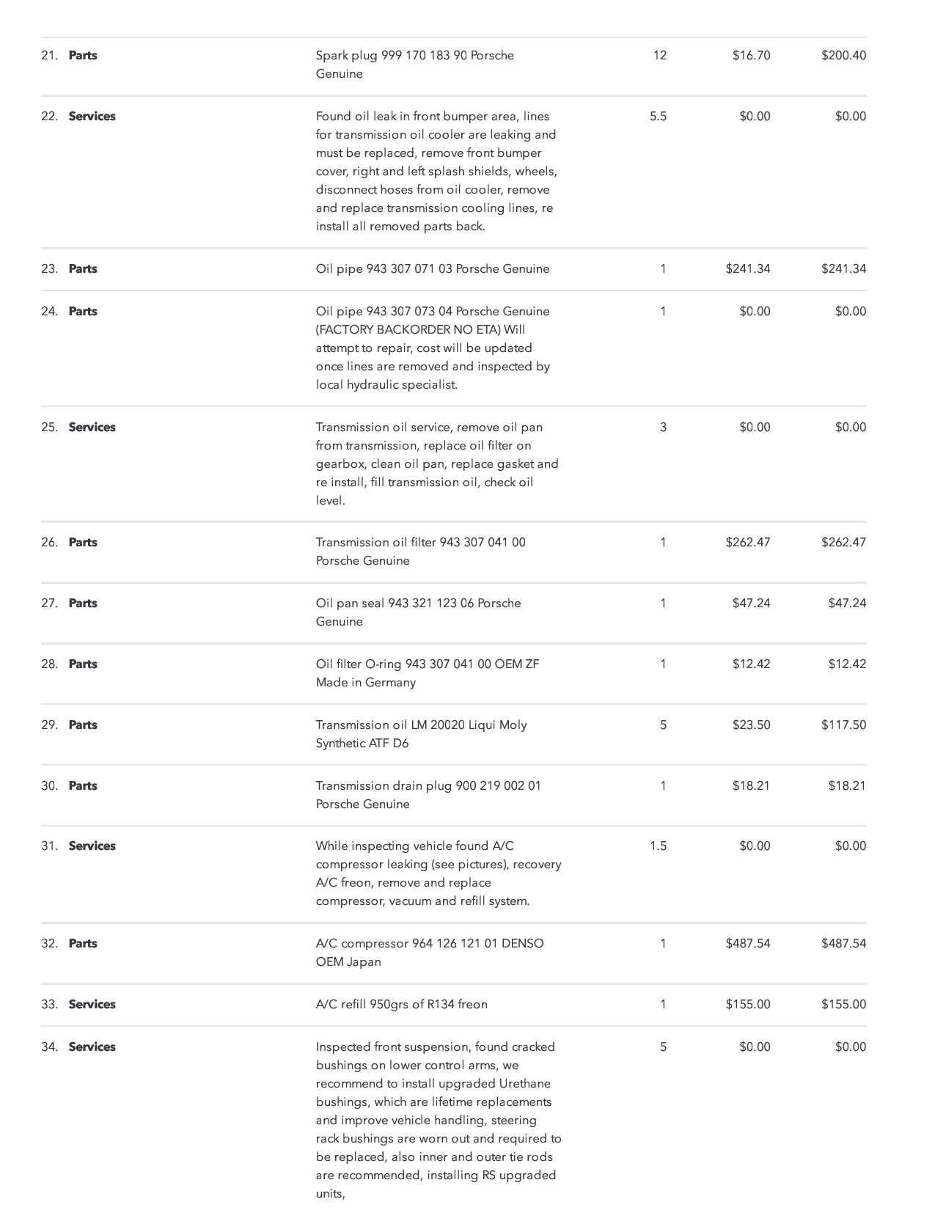Screen dimensions: 935x1210
Task: Select line 34 front suspension description
Action: pos(438,1120)
